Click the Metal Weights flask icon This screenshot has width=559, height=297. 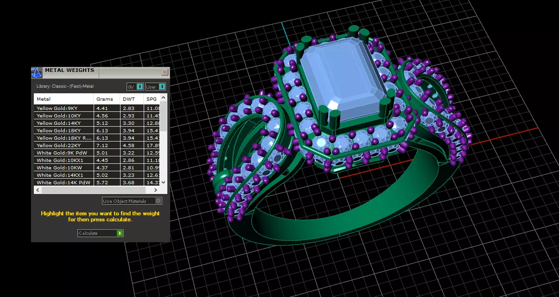tap(37, 72)
